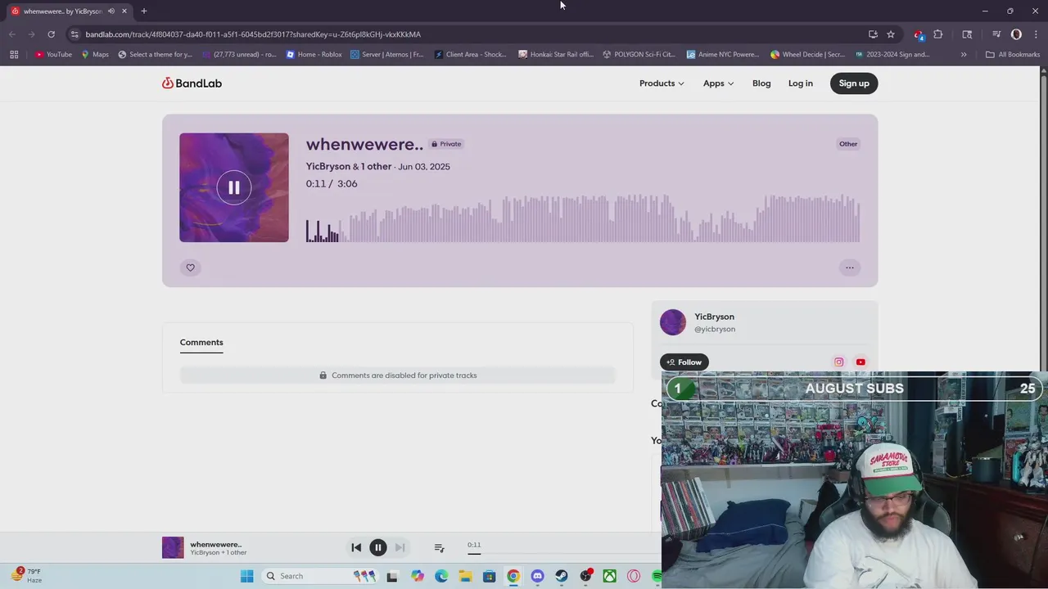Screen dimensions: 1048x589
Task: Open the Honkai: Star Rail bookmark
Action: [x=556, y=55]
